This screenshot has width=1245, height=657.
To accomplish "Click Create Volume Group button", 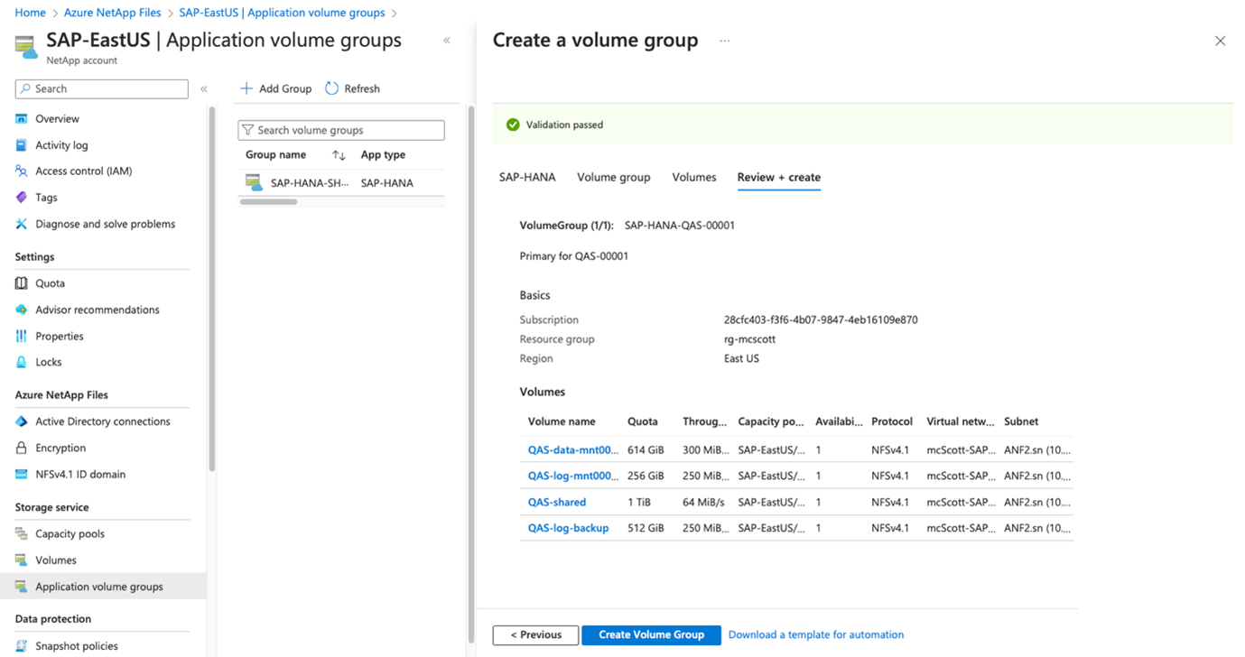I will tap(651, 635).
